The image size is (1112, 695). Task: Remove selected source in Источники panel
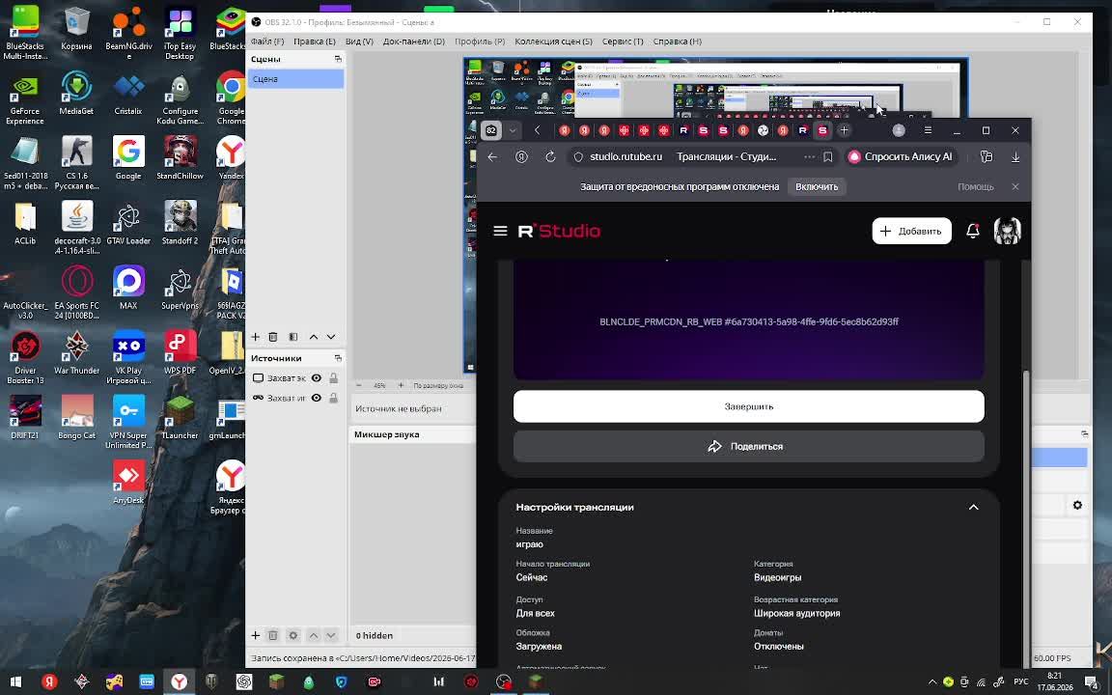pos(273,635)
